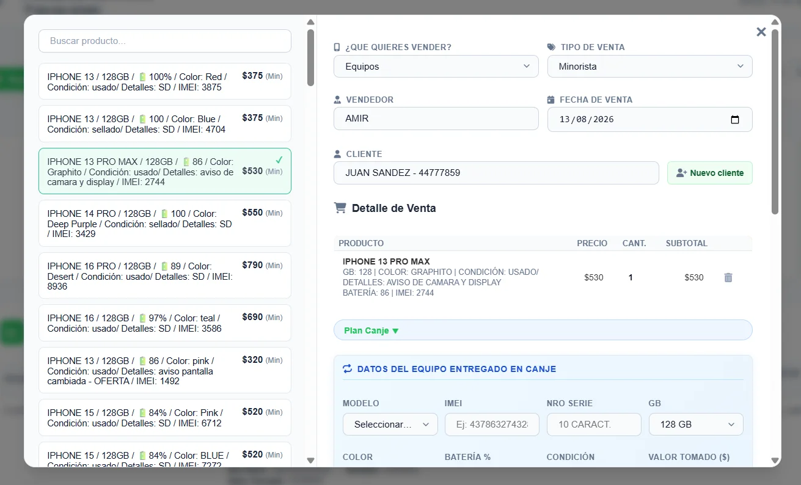
Task: Click the sale form scrollbar thumb
Action: [775, 122]
